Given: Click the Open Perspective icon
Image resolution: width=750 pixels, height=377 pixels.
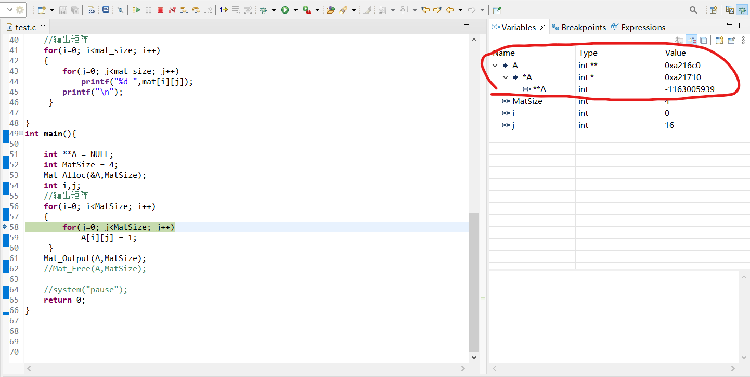Looking at the screenshot, I should (x=713, y=10).
